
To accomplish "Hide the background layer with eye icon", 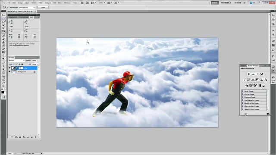I will point(9,72).
